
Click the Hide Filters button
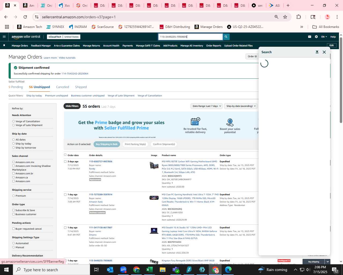point(72,106)
